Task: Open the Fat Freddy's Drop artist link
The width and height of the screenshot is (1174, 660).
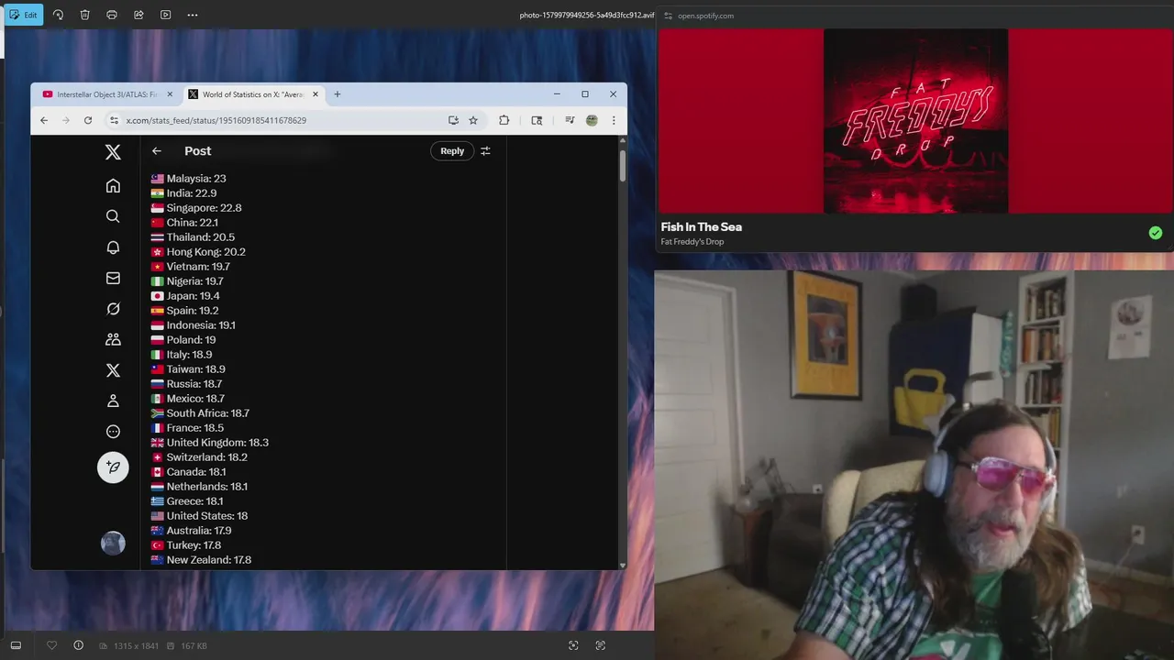Action: click(x=692, y=242)
